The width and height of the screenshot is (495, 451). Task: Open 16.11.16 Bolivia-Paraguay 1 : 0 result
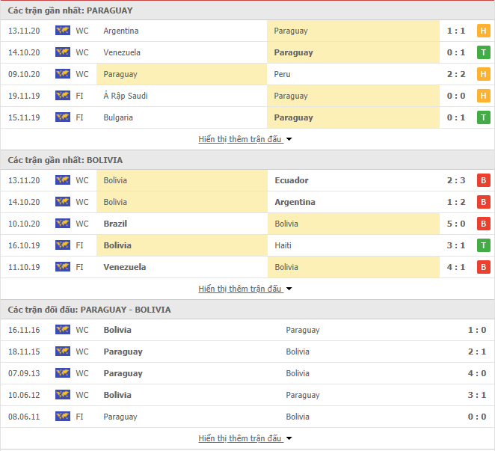click(x=477, y=330)
